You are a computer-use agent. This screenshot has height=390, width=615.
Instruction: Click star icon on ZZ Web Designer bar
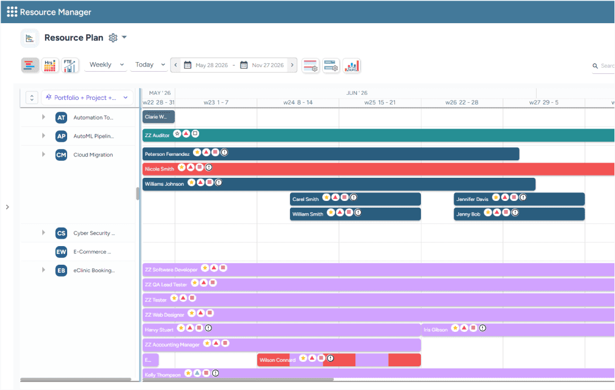(192, 313)
